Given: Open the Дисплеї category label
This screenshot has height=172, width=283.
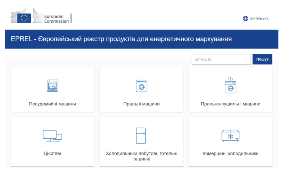Looking at the screenshot, I should pyautogui.click(x=53, y=154).
